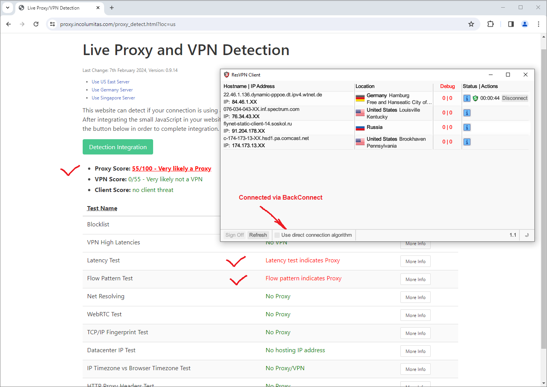Image resolution: width=547 pixels, height=387 pixels.
Task: Open Use US East Server link
Action: pyautogui.click(x=111, y=82)
